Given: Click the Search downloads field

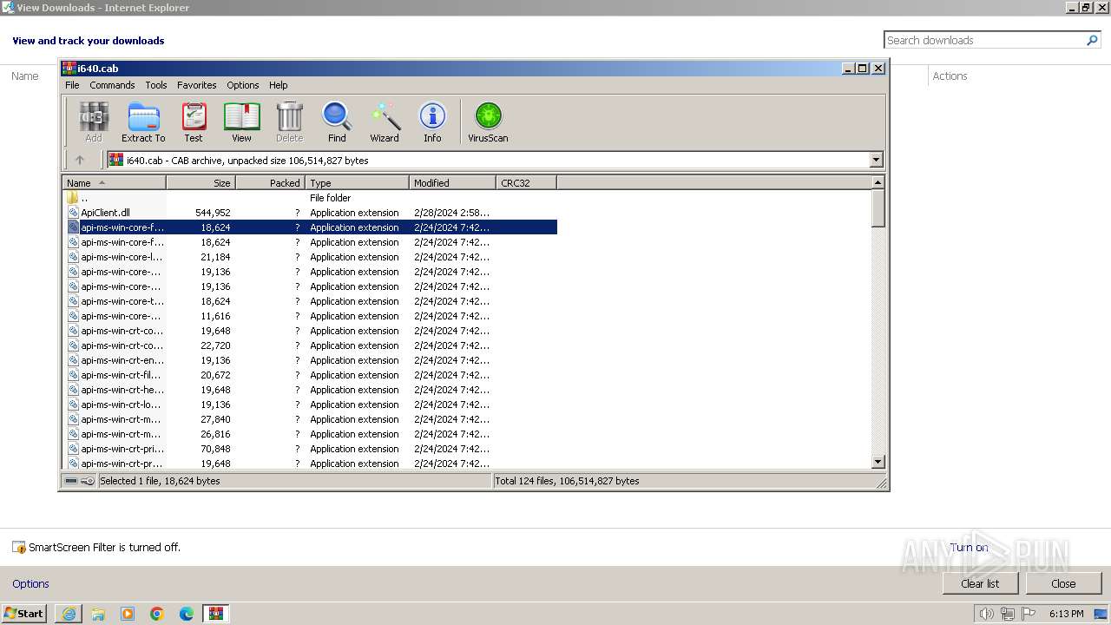Looking at the screenshot, I should [x=985, y=40].
